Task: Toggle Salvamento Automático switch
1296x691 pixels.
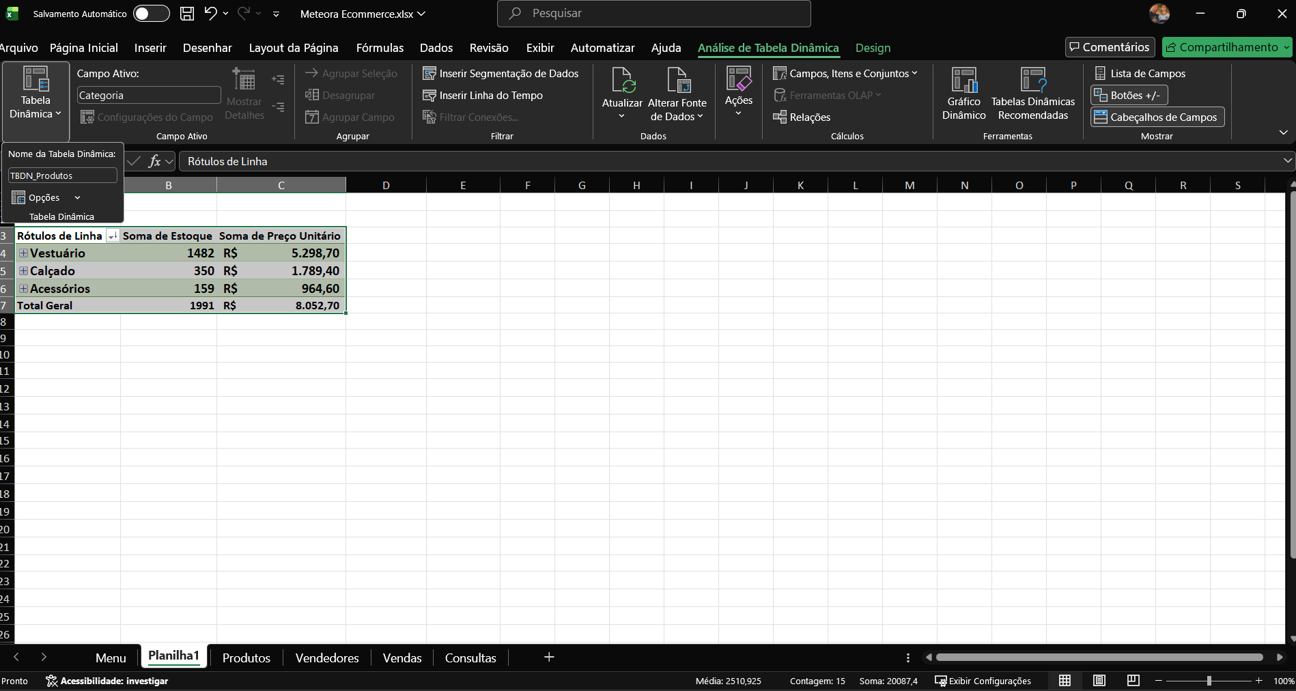Action: coord(151,14)
